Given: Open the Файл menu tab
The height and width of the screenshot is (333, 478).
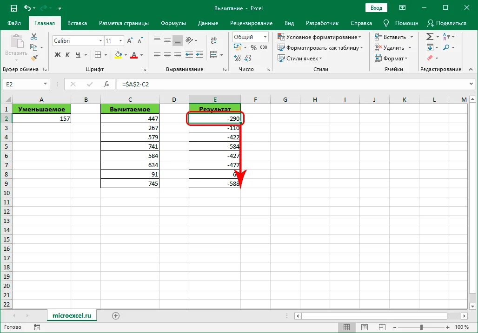Looking at the screenshot, I should tap(14, 23).
